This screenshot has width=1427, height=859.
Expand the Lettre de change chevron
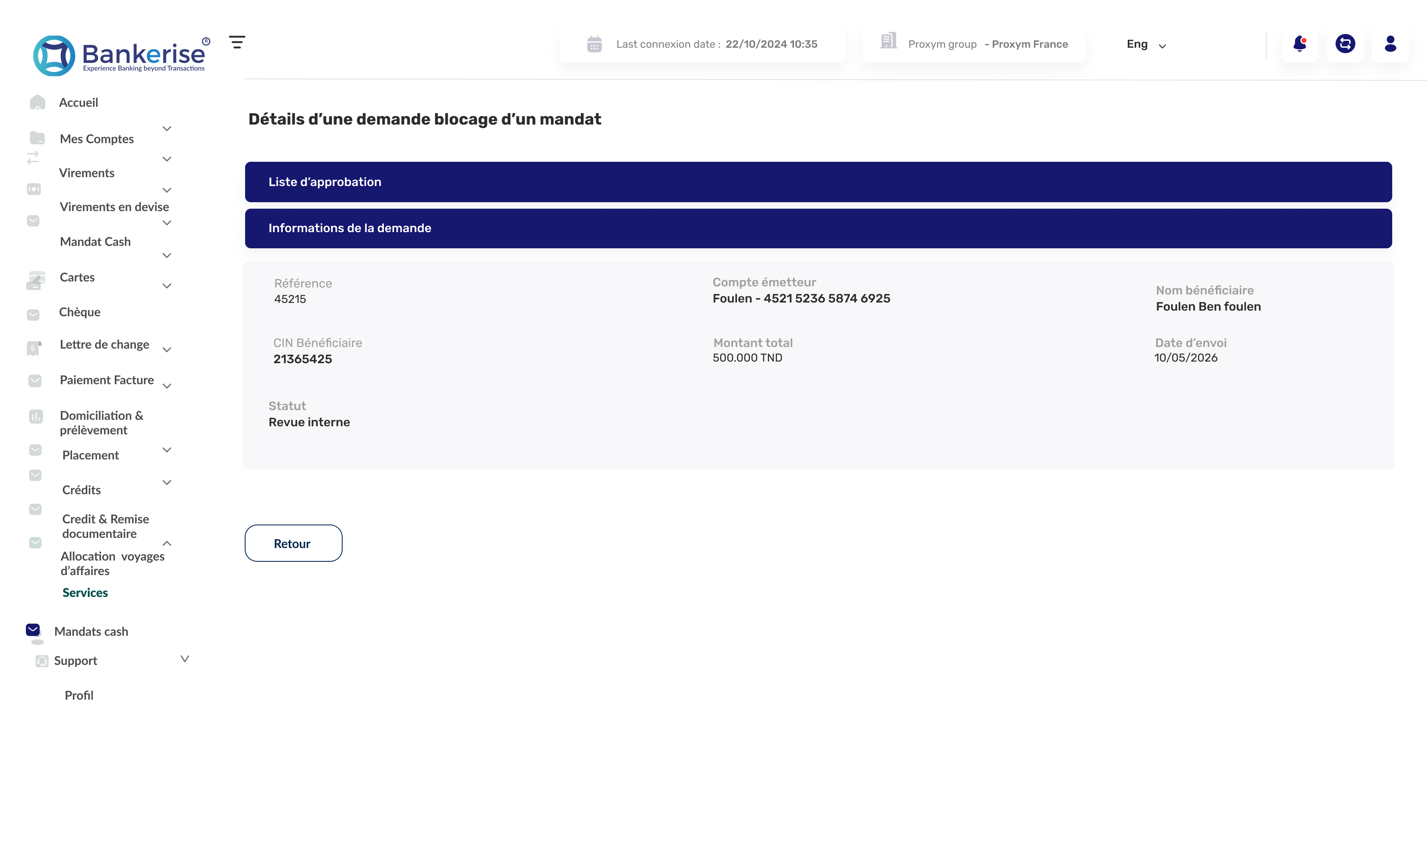(x=167, y=349)
